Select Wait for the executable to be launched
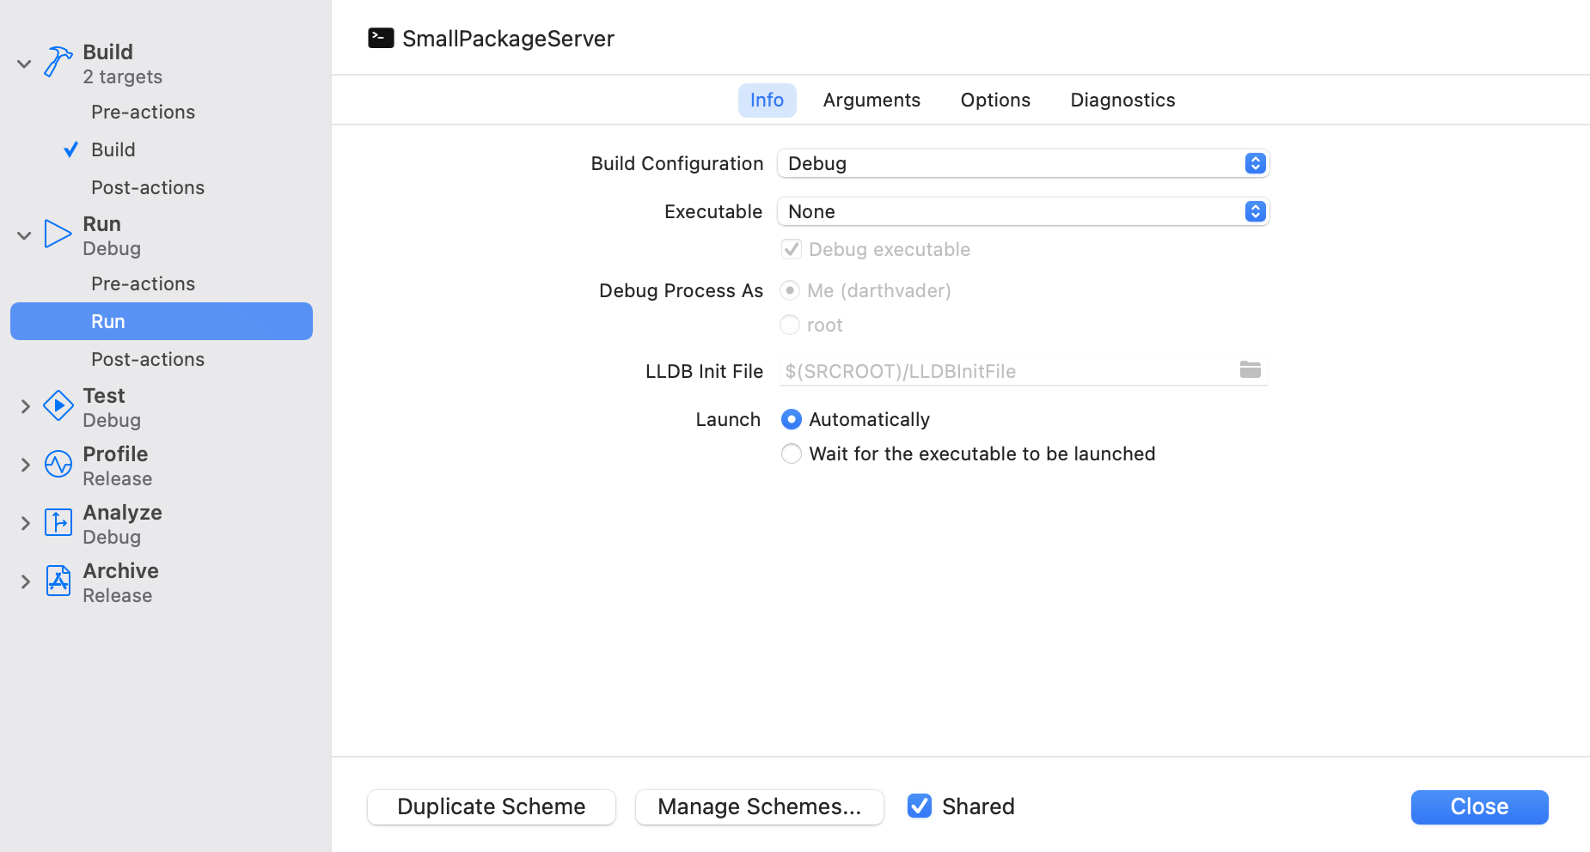Screen dimensions: 1590x852 tap(791, 453)
